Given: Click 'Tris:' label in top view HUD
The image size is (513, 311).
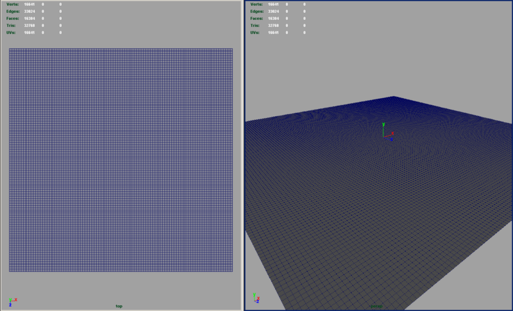Looking at the screenshot, I should tap(12, 26).
